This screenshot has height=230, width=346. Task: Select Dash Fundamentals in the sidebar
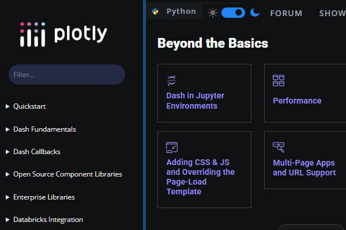tap(44, 129)
